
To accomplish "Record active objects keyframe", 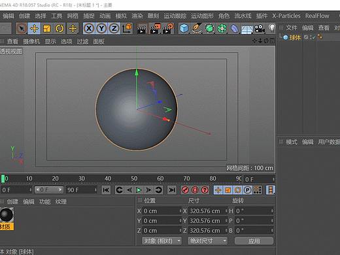I will (x=185, y=190).
